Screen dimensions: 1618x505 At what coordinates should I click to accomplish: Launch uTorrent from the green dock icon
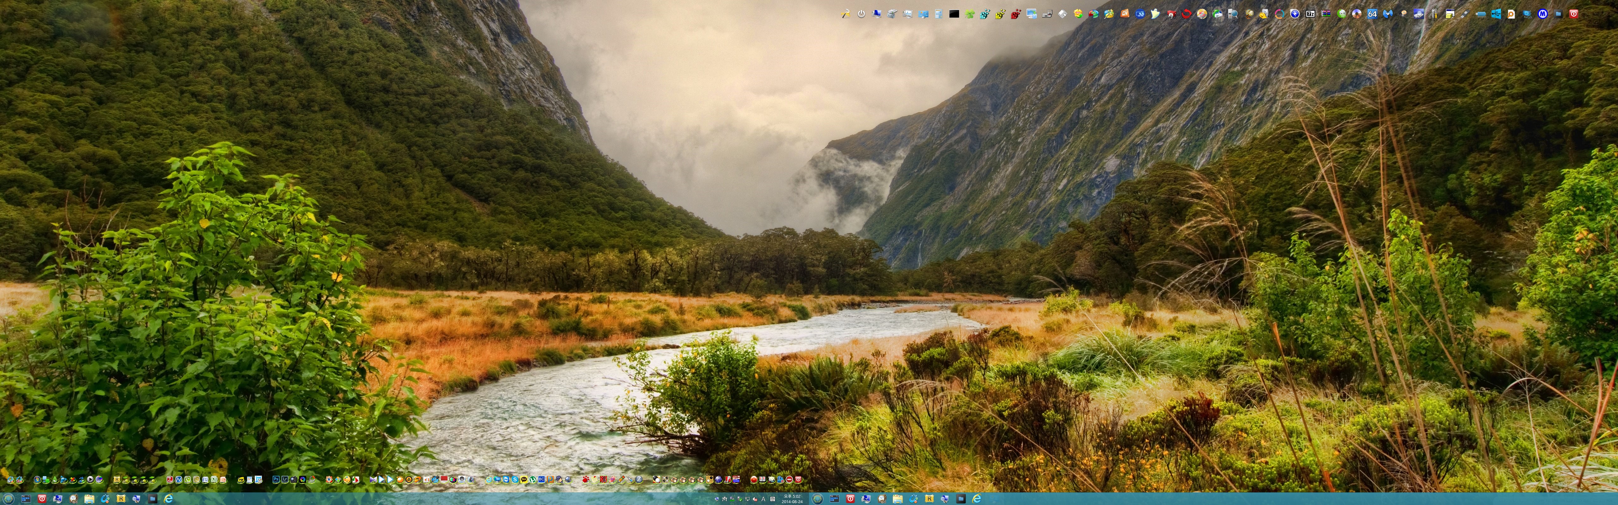pos(533,479)
